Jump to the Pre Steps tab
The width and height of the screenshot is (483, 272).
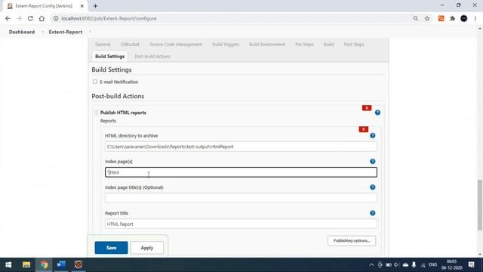[x=304, y=45]
